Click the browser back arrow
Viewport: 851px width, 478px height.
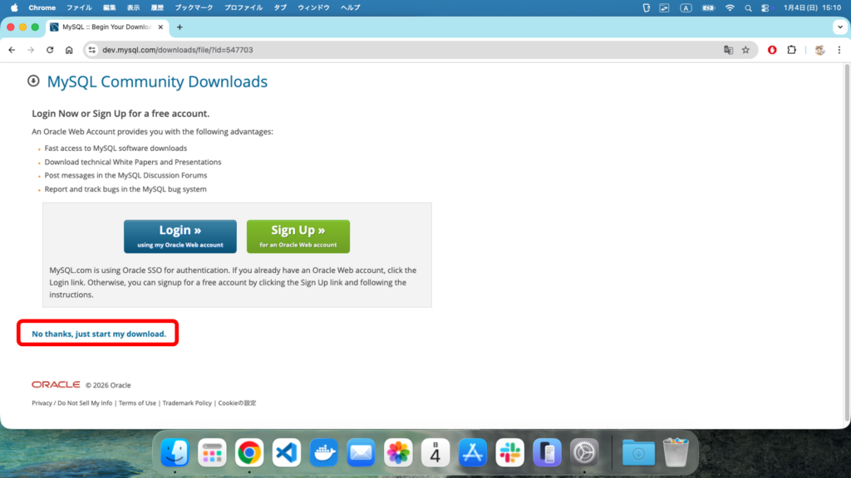point(12,50)
